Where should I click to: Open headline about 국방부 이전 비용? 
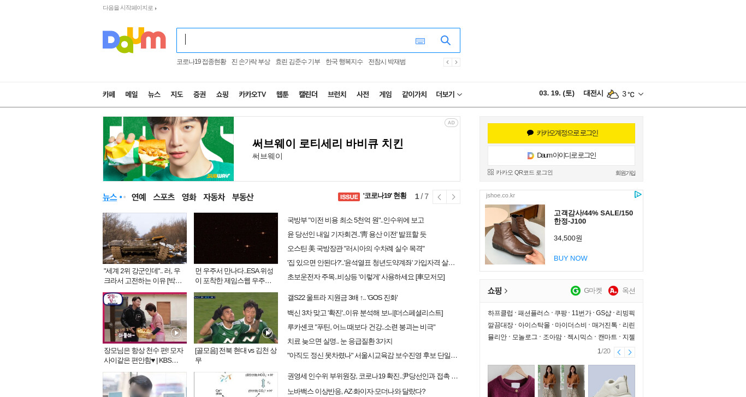click(356, 220)
